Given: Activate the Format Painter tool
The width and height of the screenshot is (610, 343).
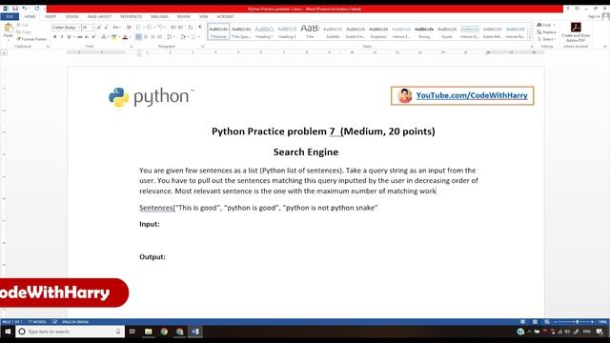Looking at the screenshot, I should click(x=31, y=39).
